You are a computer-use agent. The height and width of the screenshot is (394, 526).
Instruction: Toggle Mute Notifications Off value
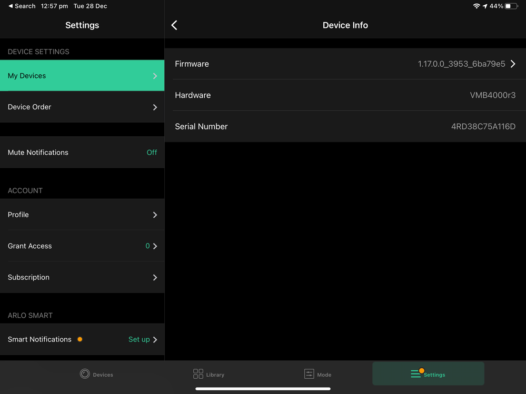(x=152, y=153)
